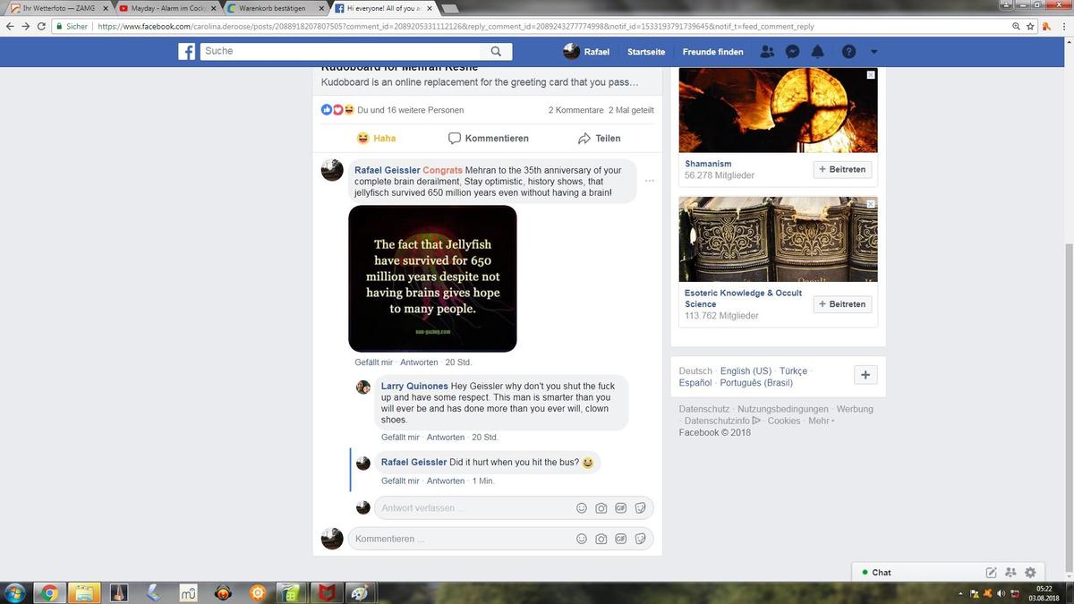
Task: Expand the account dropdown arrow
Action: tap(874, 52)
